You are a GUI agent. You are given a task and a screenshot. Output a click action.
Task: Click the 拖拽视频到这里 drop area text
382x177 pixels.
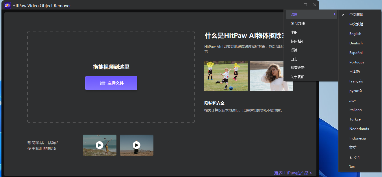pyautogui.click(x=111, y=67)
